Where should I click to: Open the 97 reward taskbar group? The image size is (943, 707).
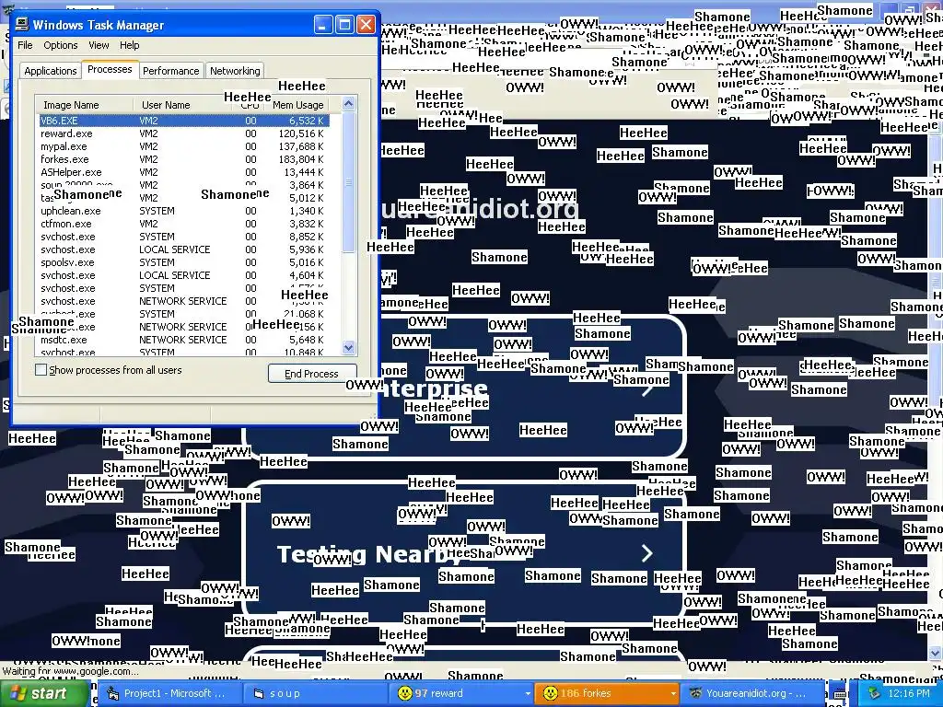[x=461, y=693]
